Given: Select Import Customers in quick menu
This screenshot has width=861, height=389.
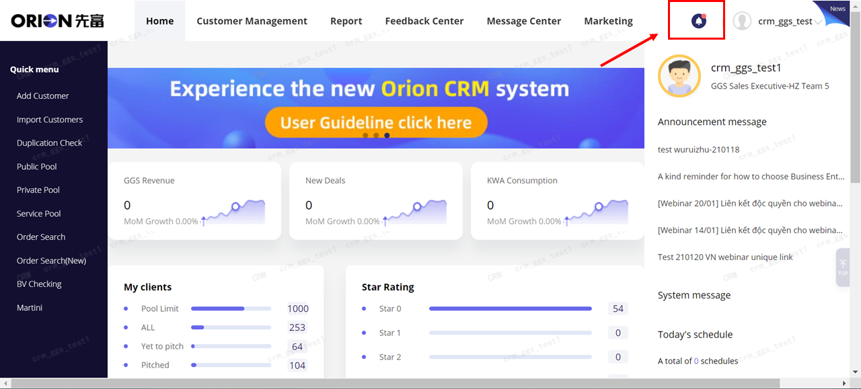Looking at the screenshot, I should [50, 120].
